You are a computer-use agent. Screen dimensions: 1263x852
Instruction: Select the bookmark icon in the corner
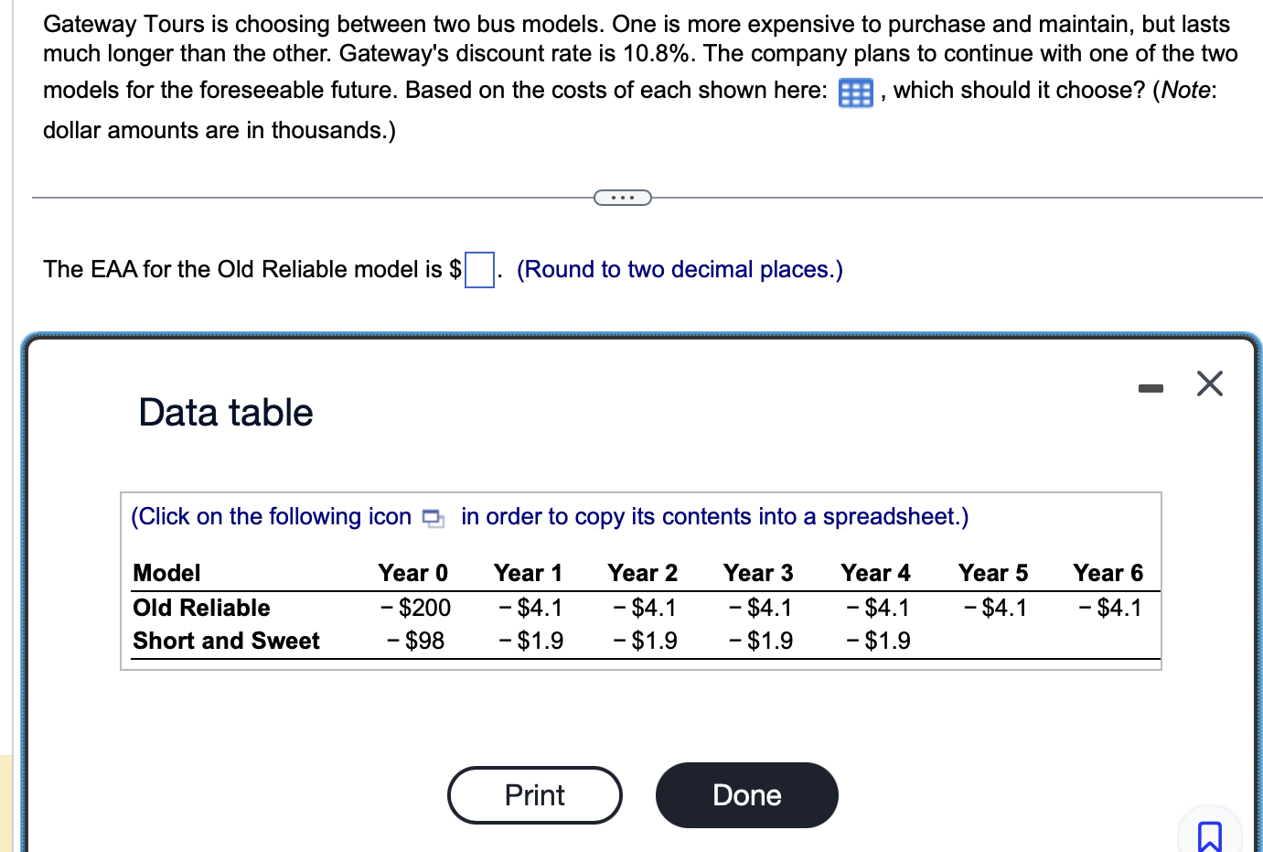[1210, 835]
